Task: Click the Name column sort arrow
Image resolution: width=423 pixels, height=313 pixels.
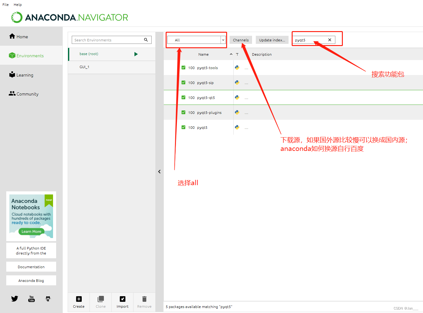Action: [x=231, y=54]
